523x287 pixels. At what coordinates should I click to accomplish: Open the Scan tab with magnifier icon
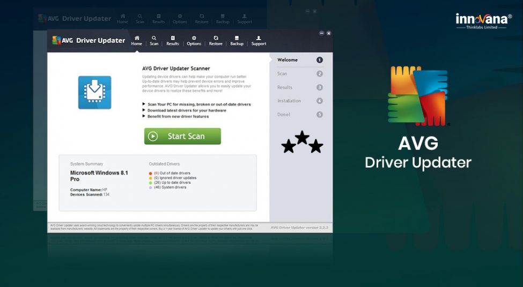(154, 41)
